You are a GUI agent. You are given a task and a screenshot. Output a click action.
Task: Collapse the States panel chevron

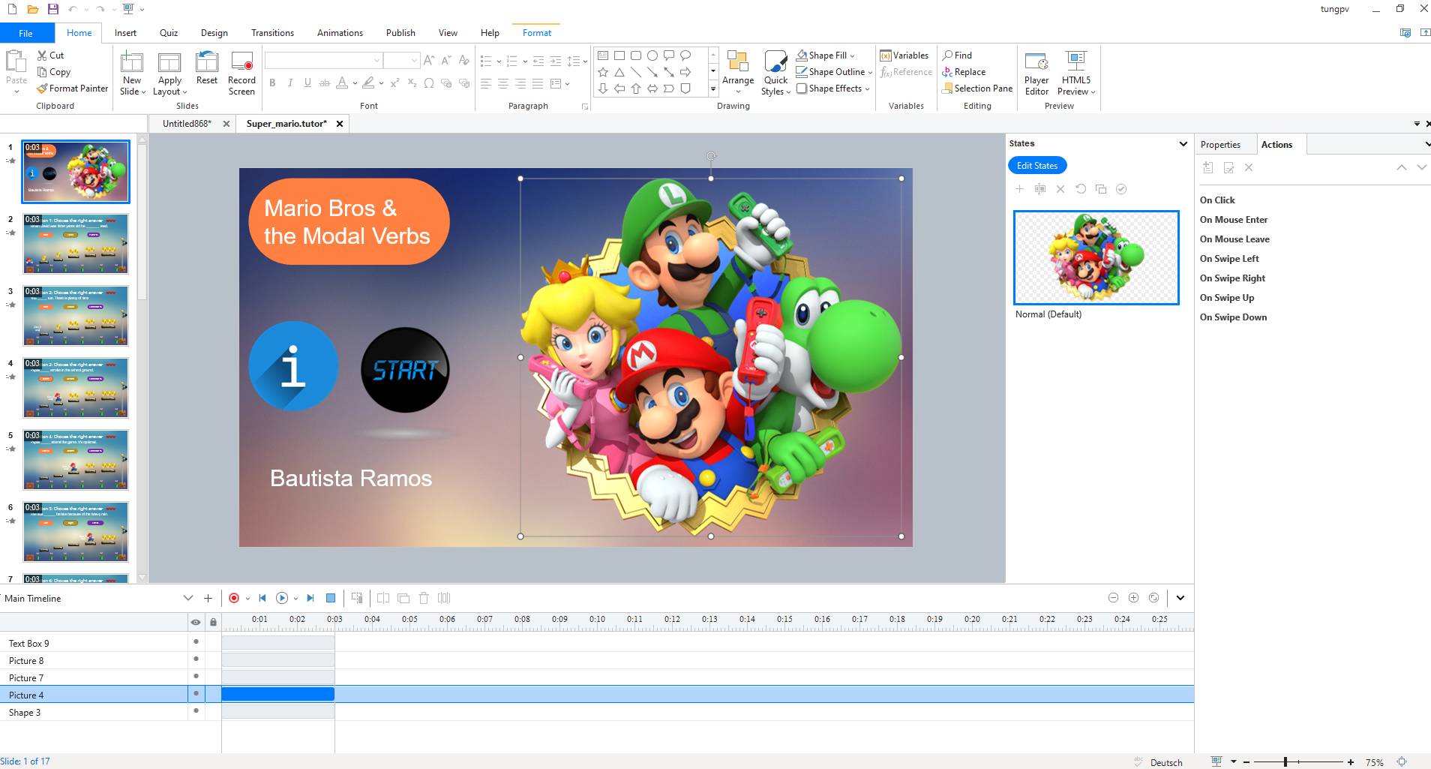[1183, 143]
